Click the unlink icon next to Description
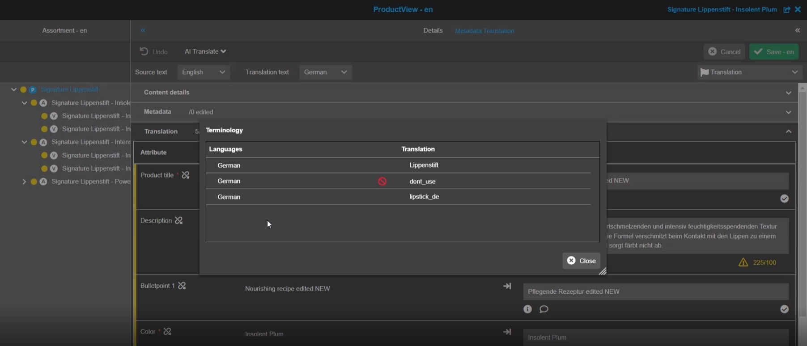Screen dimensions: 807x346 click(x=179, y=220)
